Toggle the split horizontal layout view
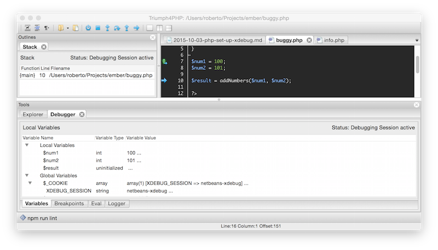 (169, 28)
